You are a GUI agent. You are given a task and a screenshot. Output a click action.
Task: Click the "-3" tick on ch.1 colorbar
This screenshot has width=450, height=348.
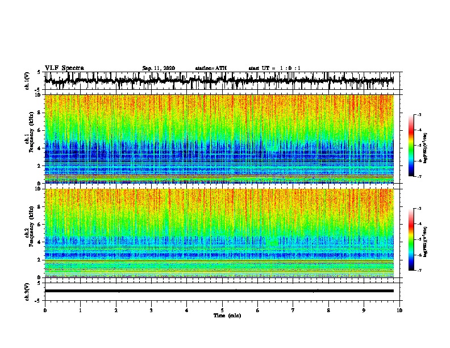(x=419, y=115)
